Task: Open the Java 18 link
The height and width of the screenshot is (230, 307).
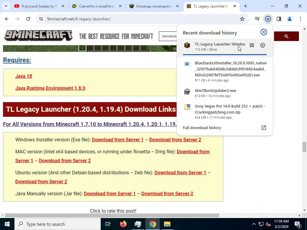Action: tap(24, 76)
